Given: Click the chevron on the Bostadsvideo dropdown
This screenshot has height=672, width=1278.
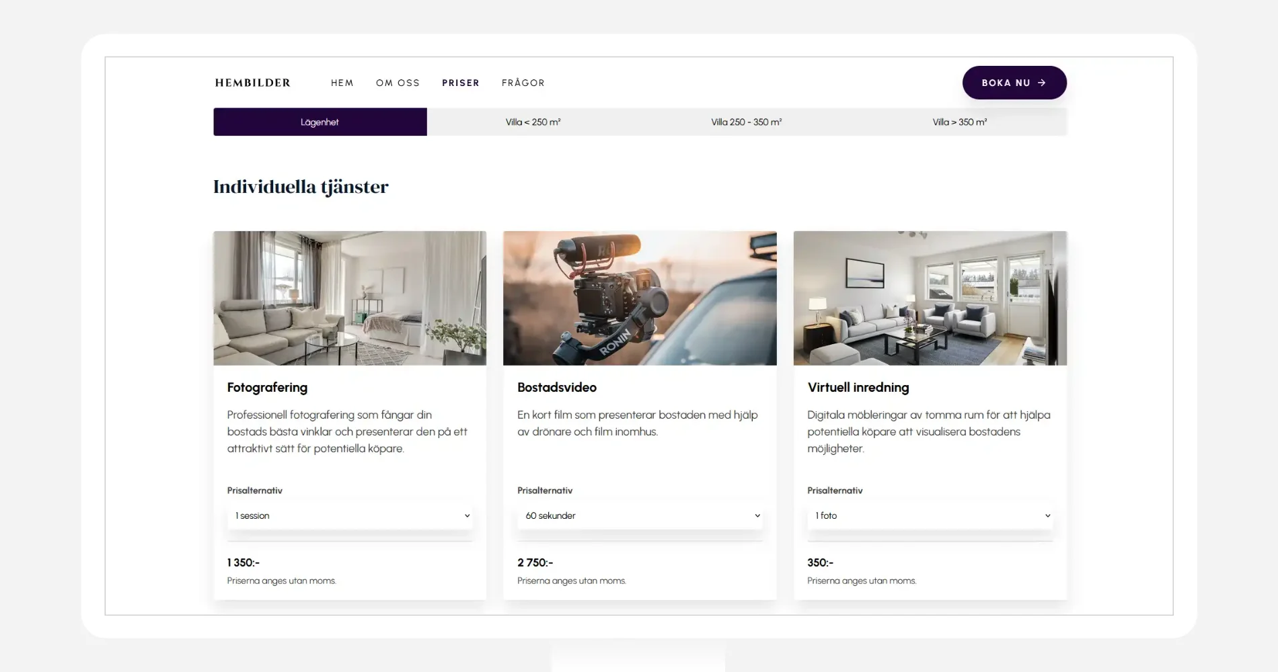Looking at the screenshot, I should click(757, 515).
